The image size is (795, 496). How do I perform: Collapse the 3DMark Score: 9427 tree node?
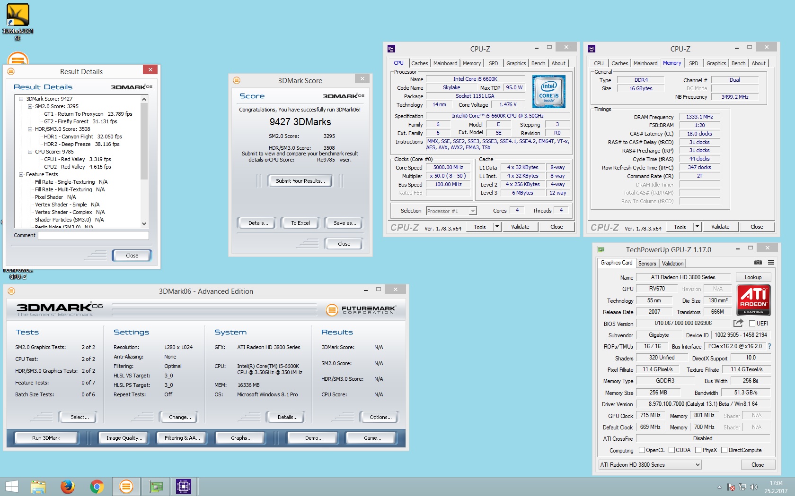point(21,99)
